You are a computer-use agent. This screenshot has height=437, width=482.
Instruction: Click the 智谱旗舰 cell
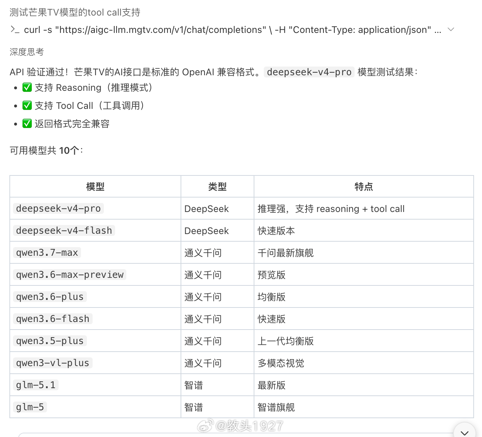pos(364,407)
